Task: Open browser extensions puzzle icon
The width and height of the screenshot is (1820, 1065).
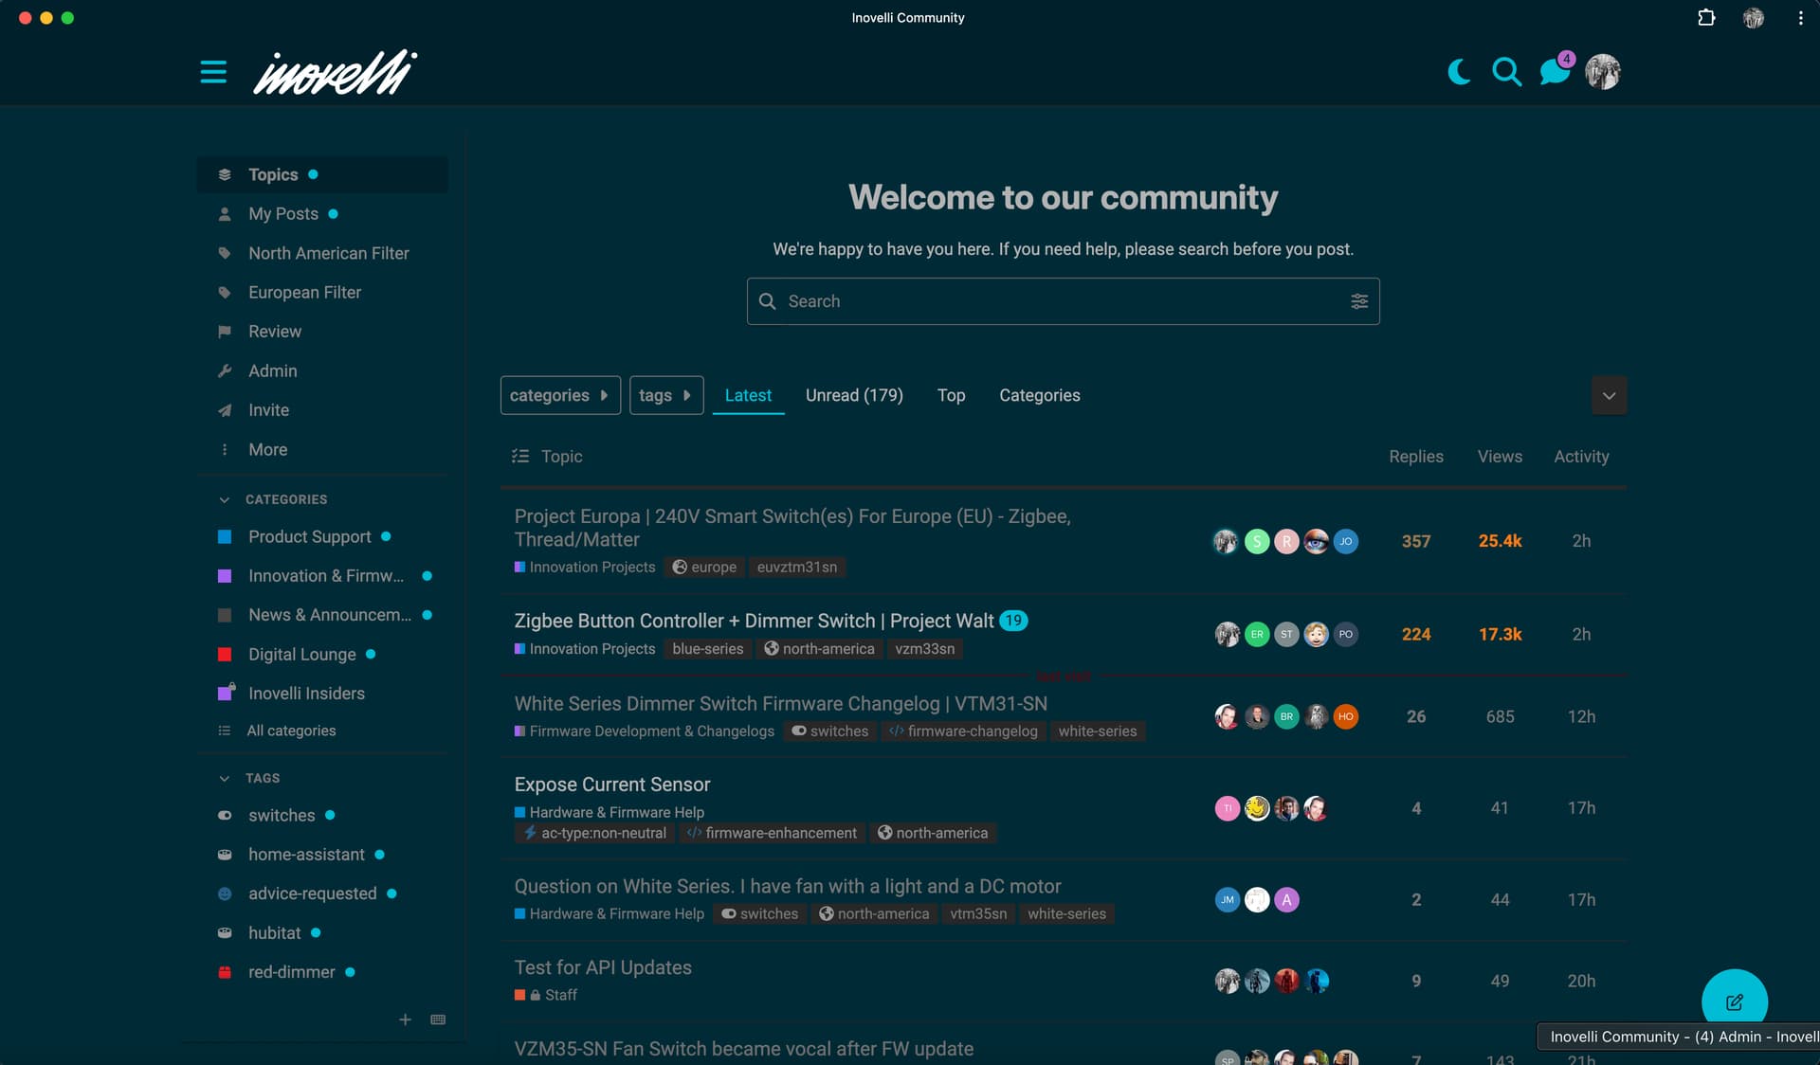Action: pyautogui.click(x=1706, y=18)
